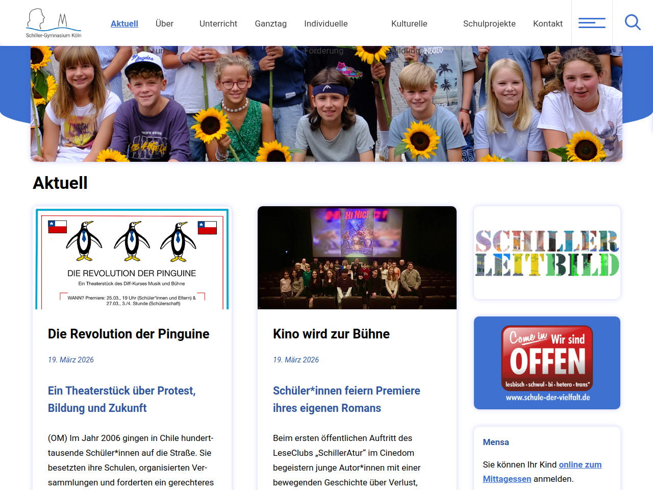Viewport: 653px width, 490px height.
Task: Open the Kulturelle Bildung menu
Action: pyautogui.click(x=409, y=23)
